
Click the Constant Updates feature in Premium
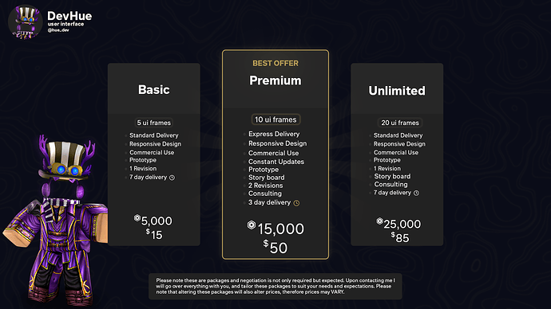point(276,162)
